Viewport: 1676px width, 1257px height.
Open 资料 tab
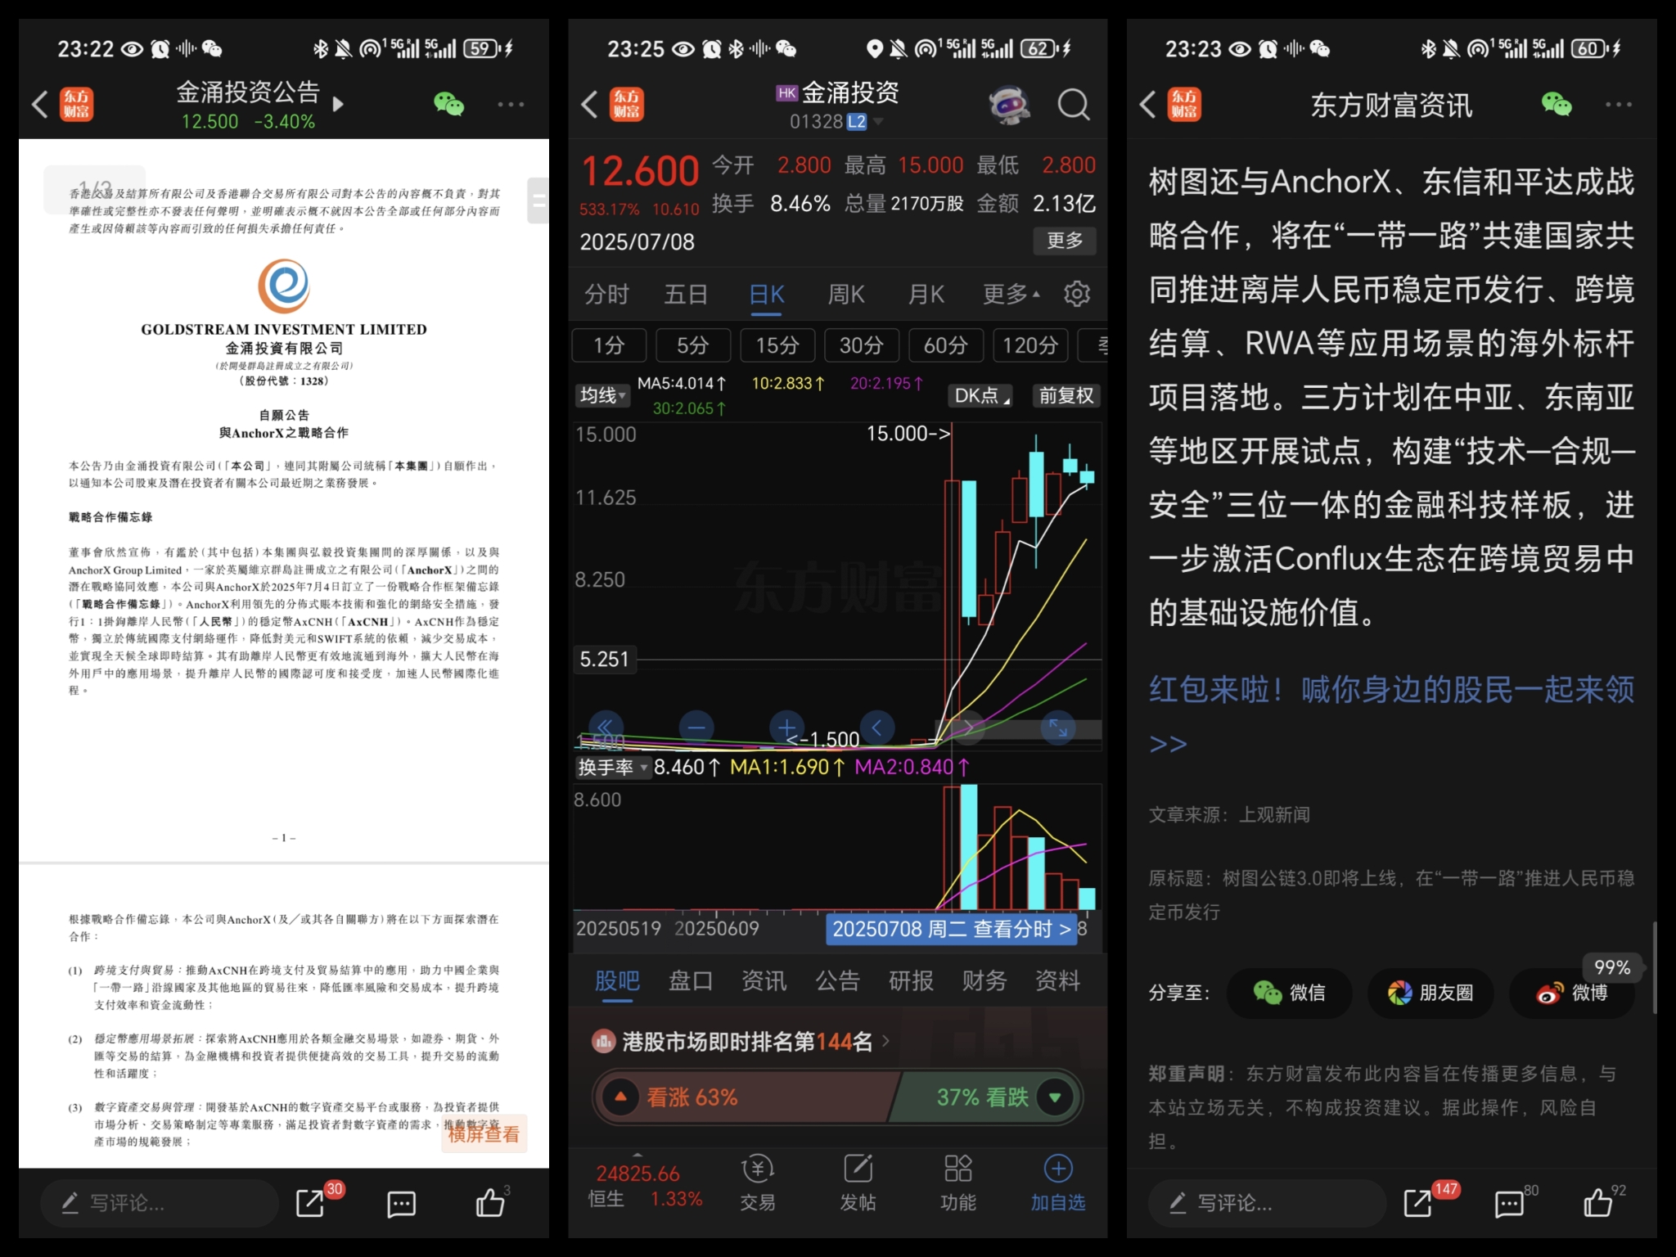[1057, 980]
